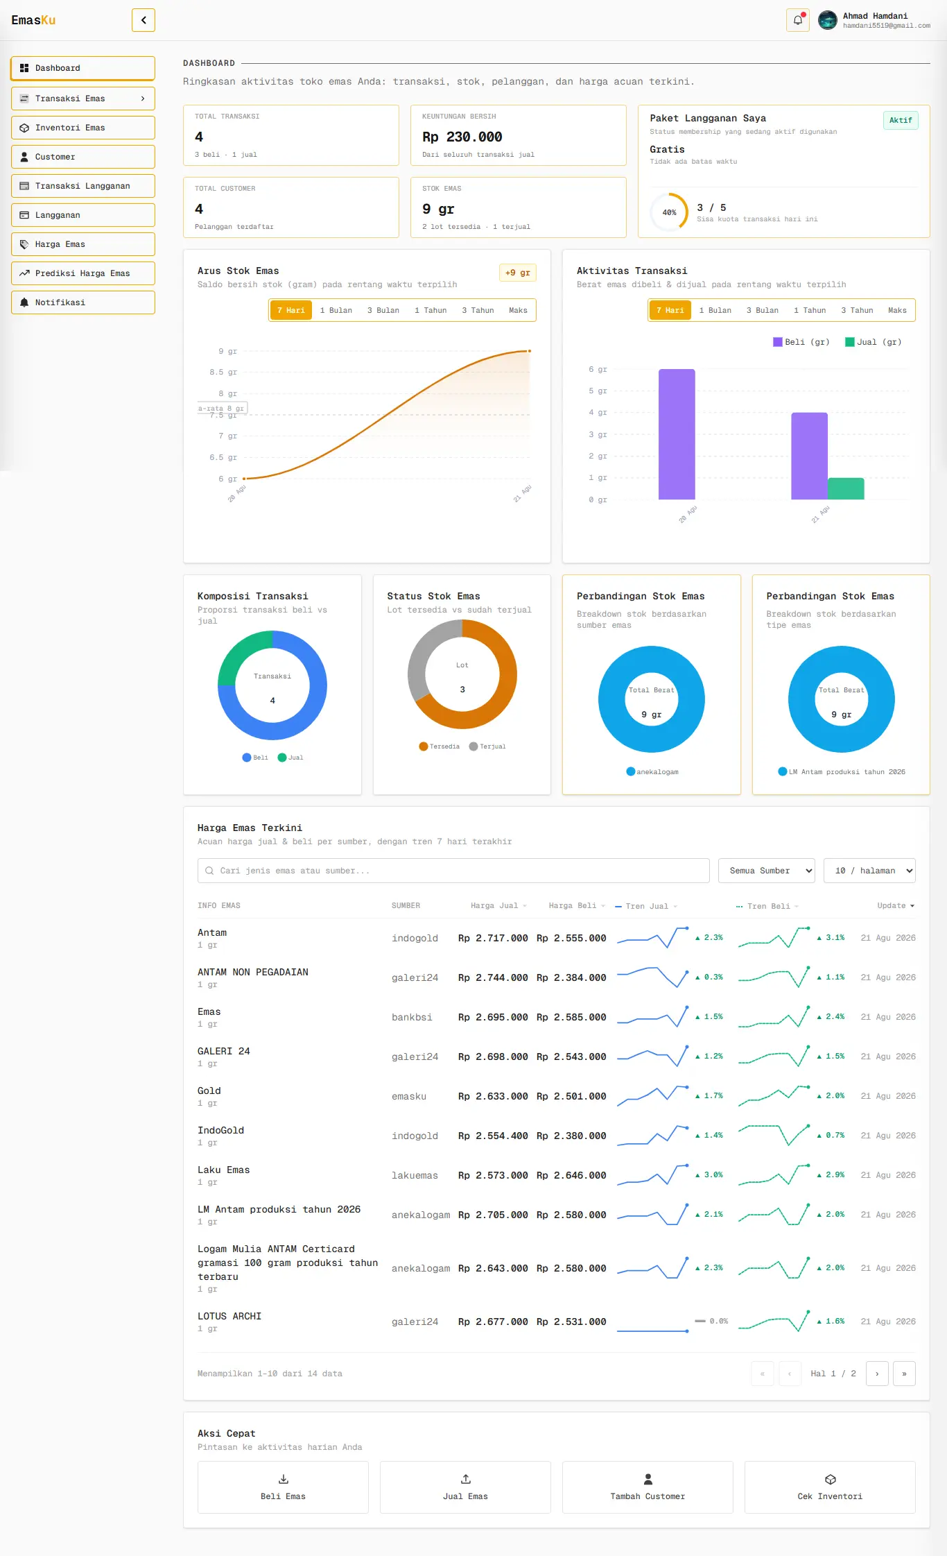Select 3 Bulan in Aktivitas Transaksi
This screenshot has height=1556, width=947.
click(x=763, y=310)
